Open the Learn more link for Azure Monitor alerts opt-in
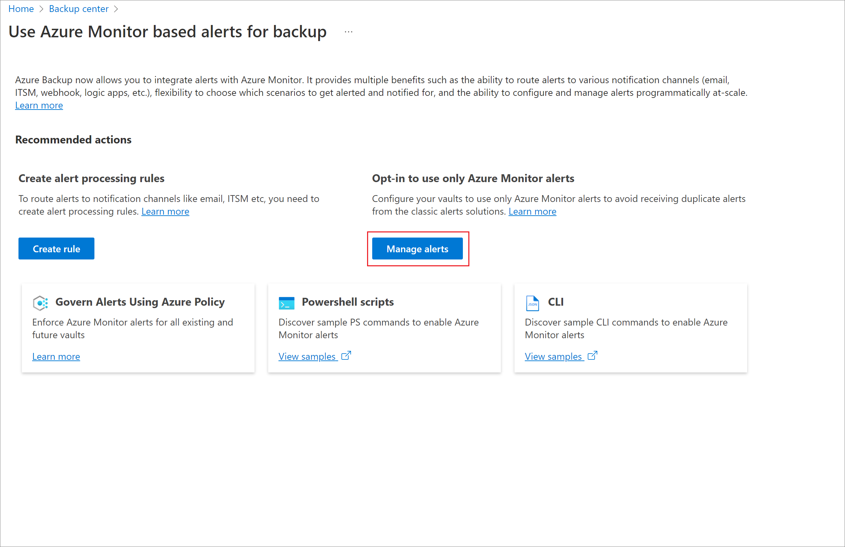The width and height of the screenshot is (845, 547). point(533,211)
